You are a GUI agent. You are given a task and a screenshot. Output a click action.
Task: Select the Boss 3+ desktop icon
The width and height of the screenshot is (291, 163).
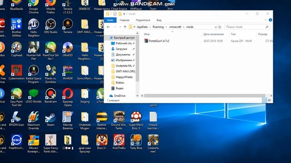click(x=102, y=142)
